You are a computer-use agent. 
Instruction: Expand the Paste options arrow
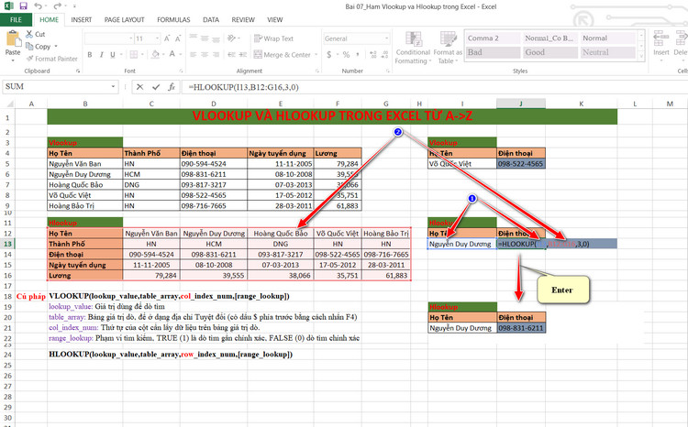pos(13,60)
